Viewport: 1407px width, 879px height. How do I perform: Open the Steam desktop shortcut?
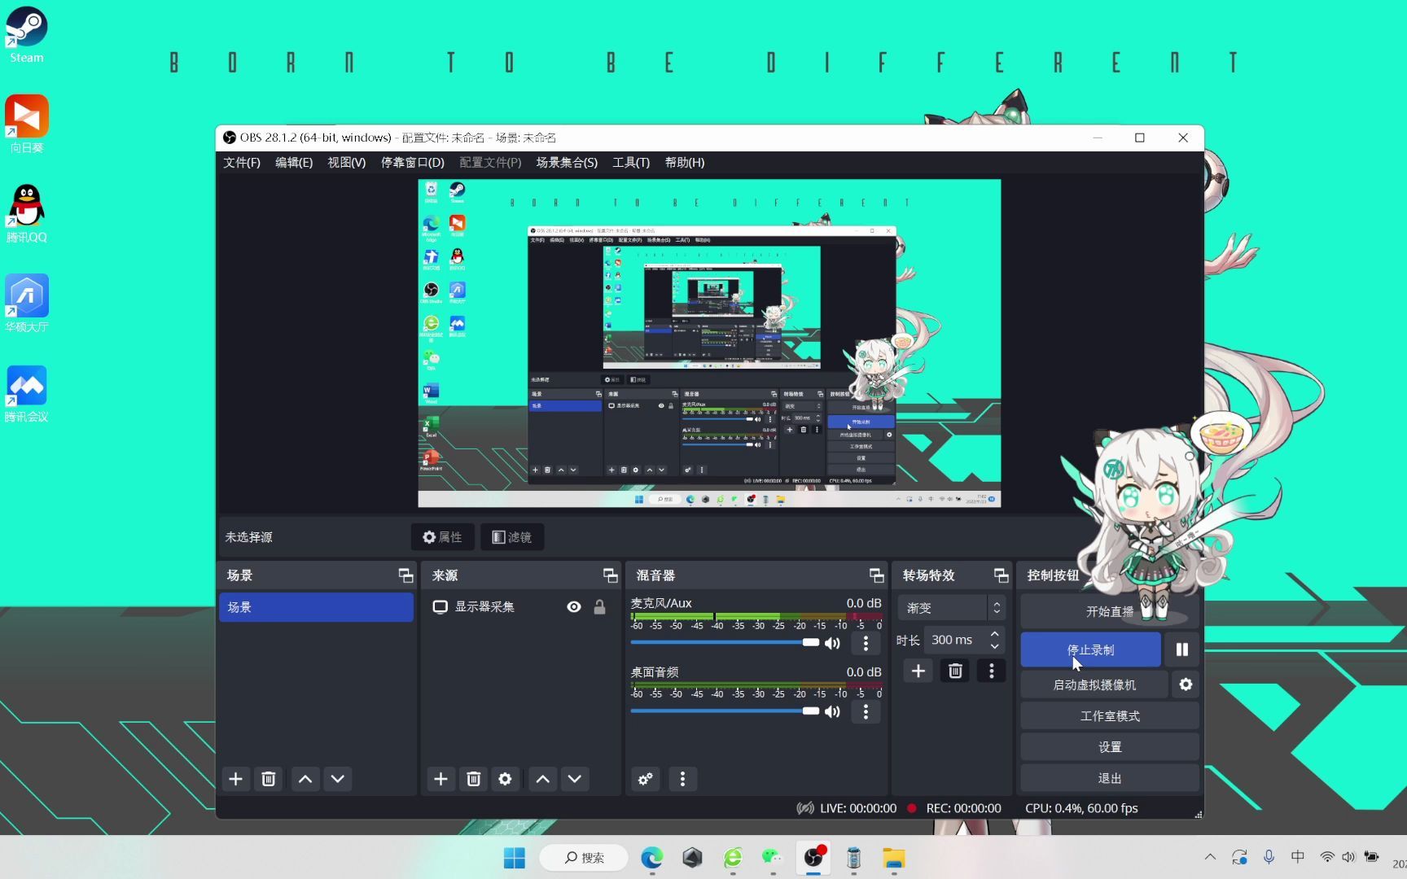point(27,35)
